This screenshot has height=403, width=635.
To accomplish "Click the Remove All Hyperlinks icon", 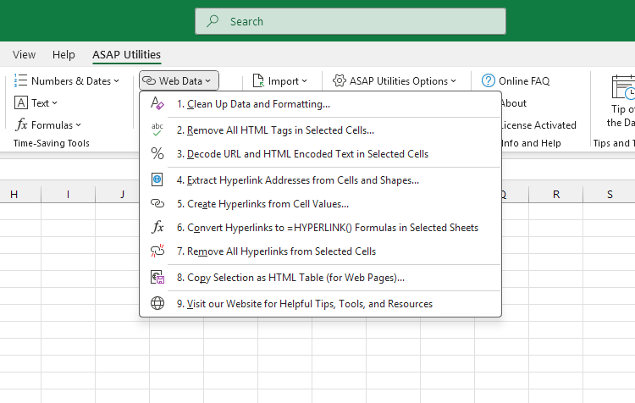I will tap(157, 251).
